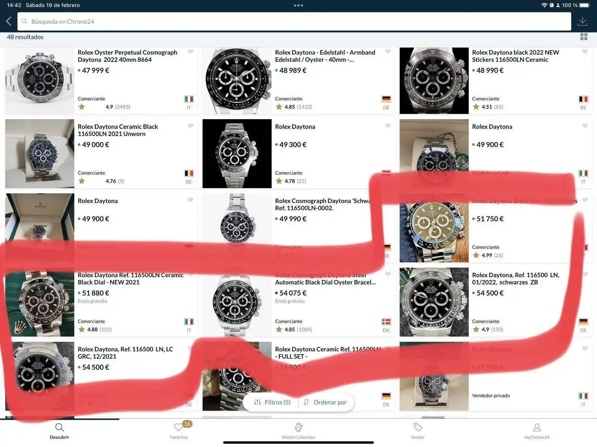The image size is (597, 447).
Task: Open Rolex Daytona Ref. 116500LN NEW 2021 listing
Action: [131, 279]
